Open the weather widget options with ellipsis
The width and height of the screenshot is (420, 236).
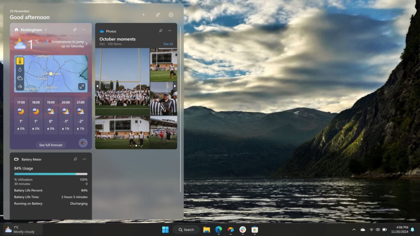(83, 29)
